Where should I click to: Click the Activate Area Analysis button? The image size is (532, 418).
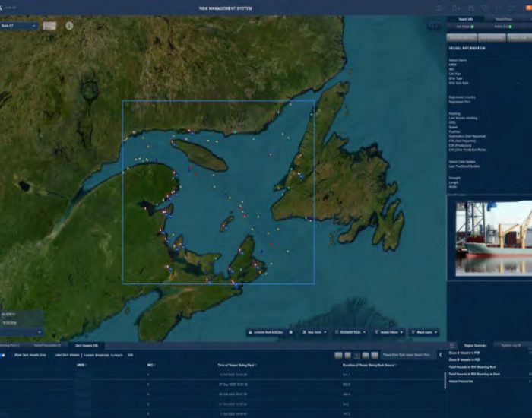click(x=266, y=332)
